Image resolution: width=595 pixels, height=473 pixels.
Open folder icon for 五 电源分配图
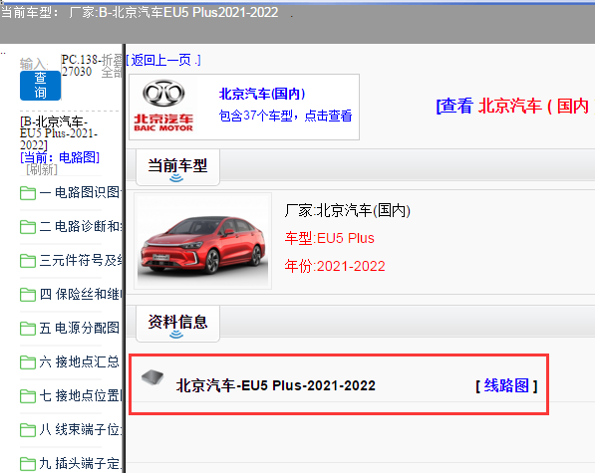click(28, 329)
